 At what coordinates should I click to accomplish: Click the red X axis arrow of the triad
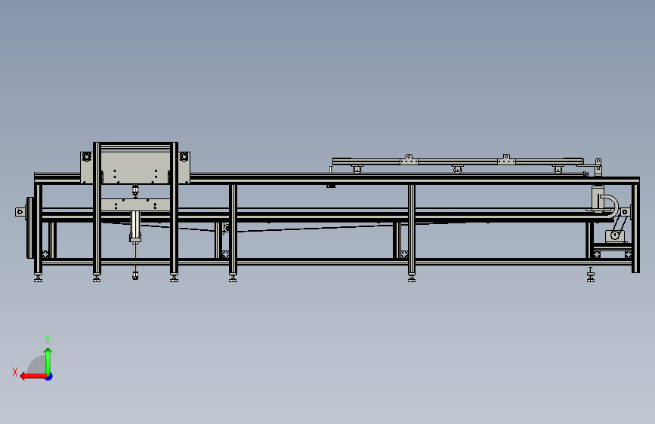click(x=33, y=376)
